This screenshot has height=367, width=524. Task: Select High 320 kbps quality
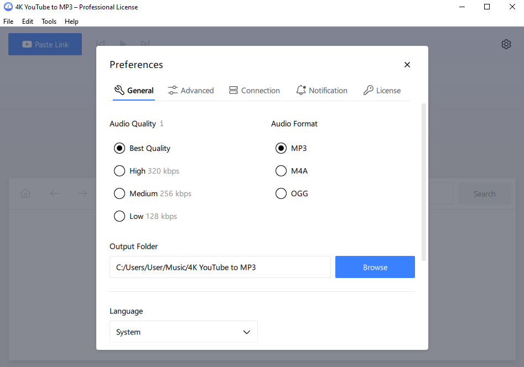click(x=120, y=171)
